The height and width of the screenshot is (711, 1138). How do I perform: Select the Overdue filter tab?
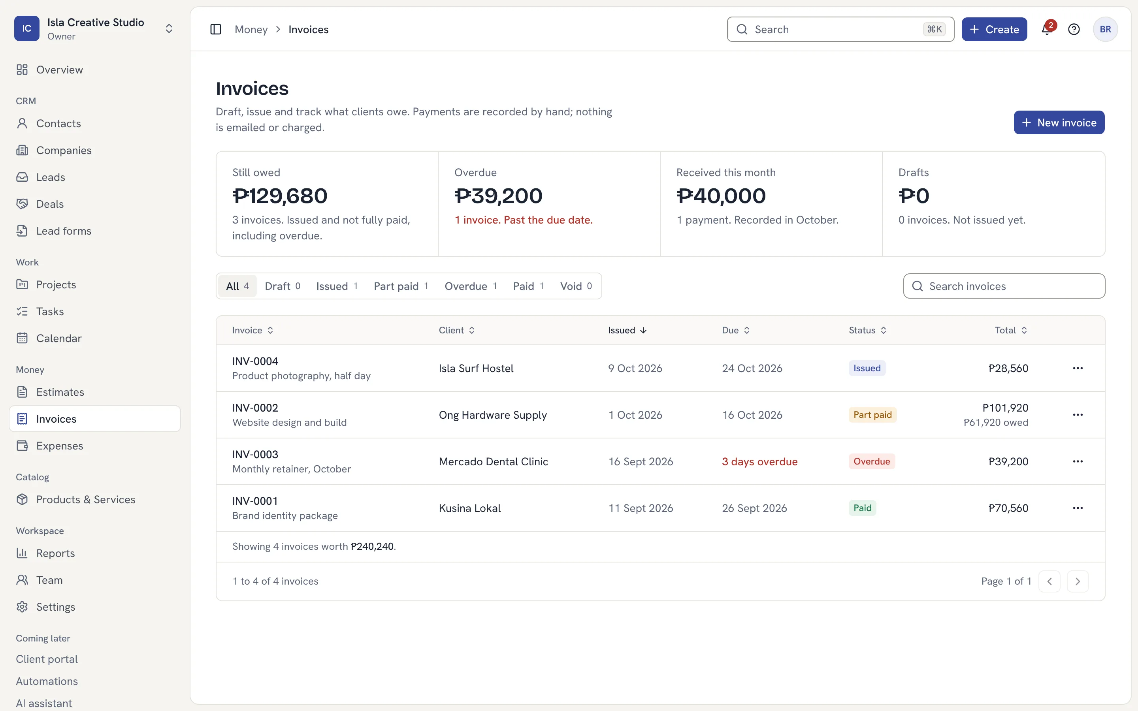pyautogui.click(x=471, y=286)
